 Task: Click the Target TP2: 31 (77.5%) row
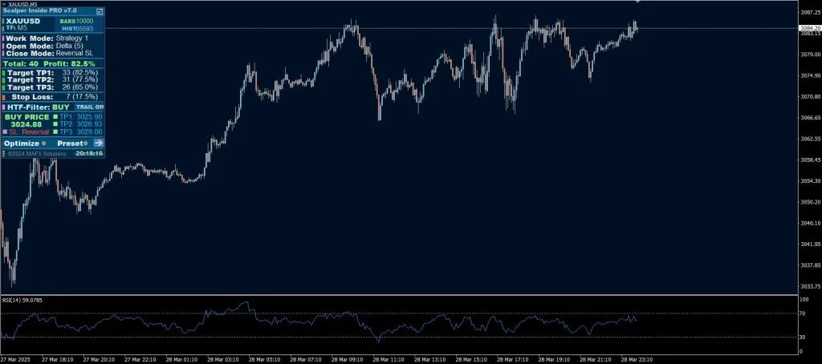pos(53,79)
